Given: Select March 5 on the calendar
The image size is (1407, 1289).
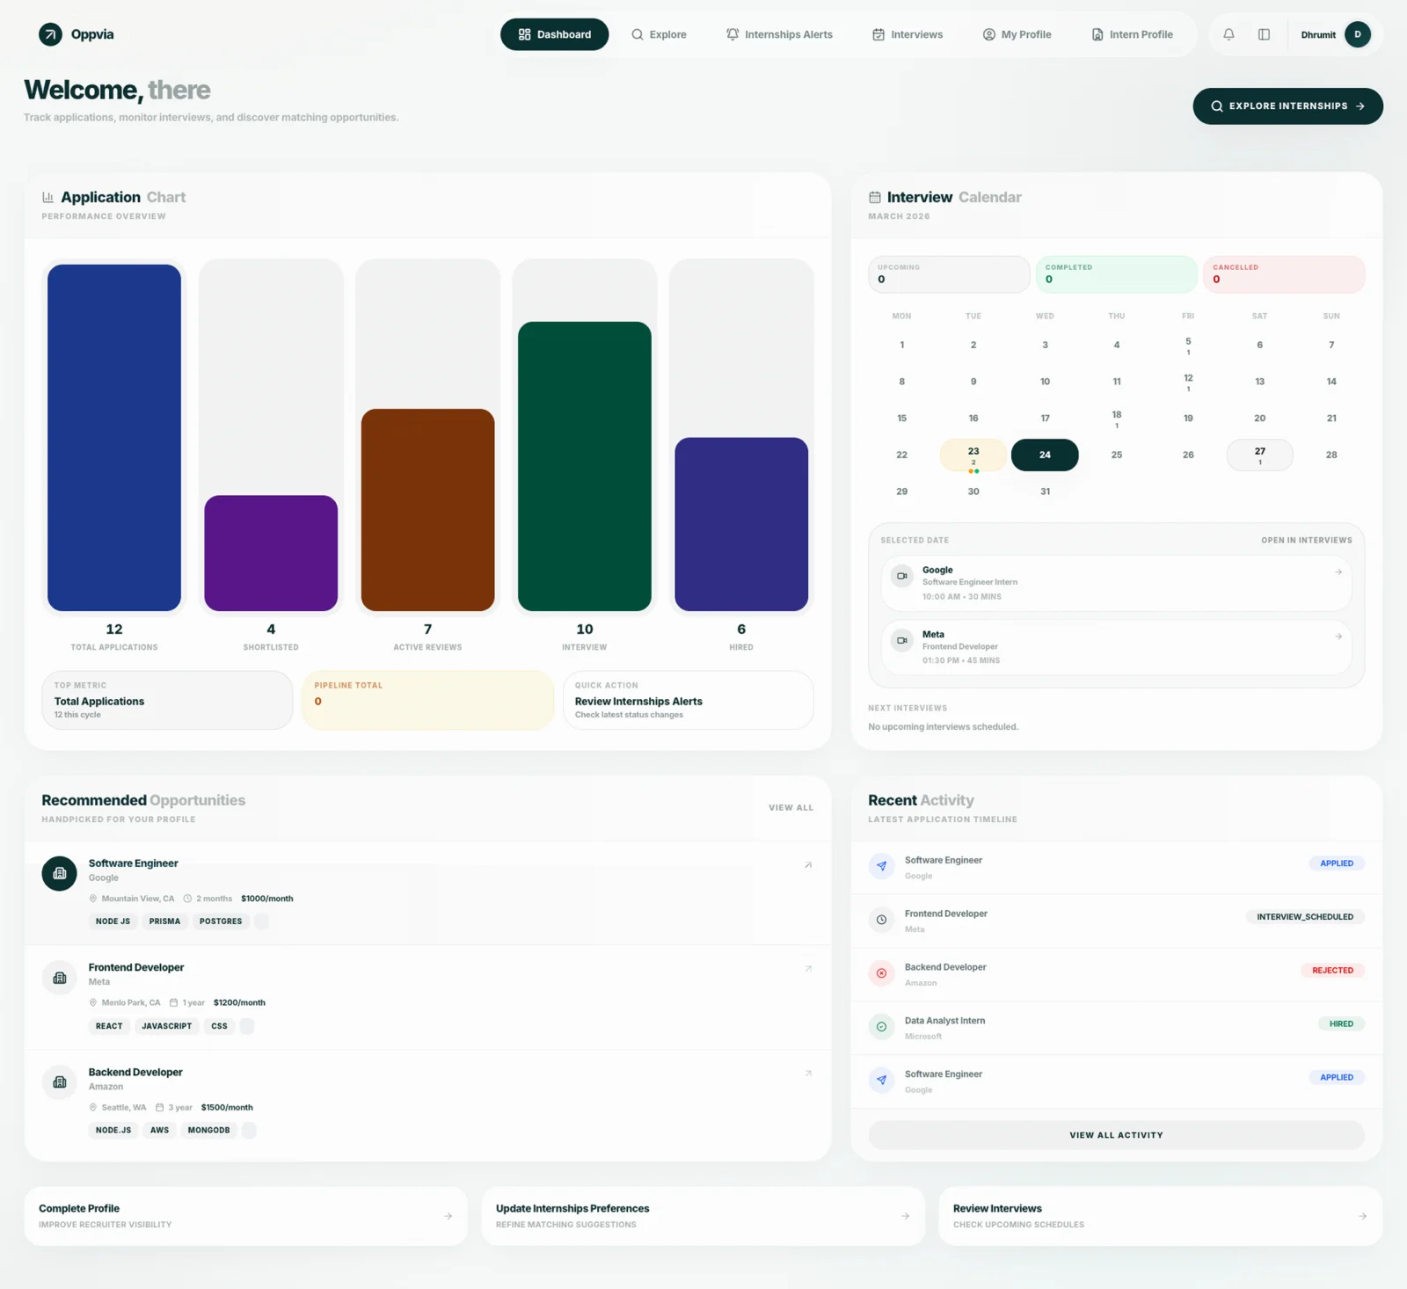Looking at the screenshot, I should (1188, 346).
